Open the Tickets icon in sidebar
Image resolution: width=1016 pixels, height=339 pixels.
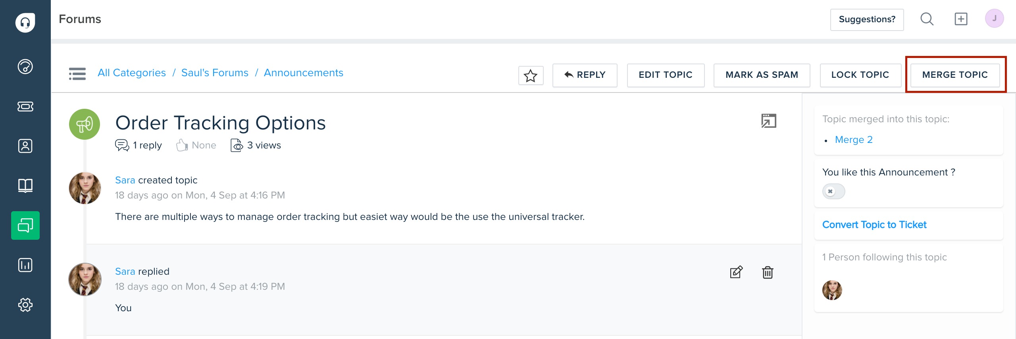(25, 106)
